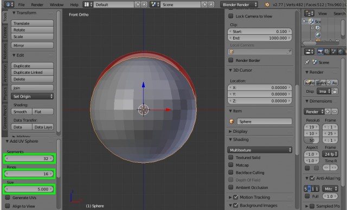347x210 pixels.
Task: Uncheck Background Images checkbox
Action: pos(236,206)
